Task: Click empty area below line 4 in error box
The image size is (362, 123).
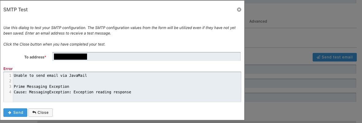Action: [x=127, y=98]
